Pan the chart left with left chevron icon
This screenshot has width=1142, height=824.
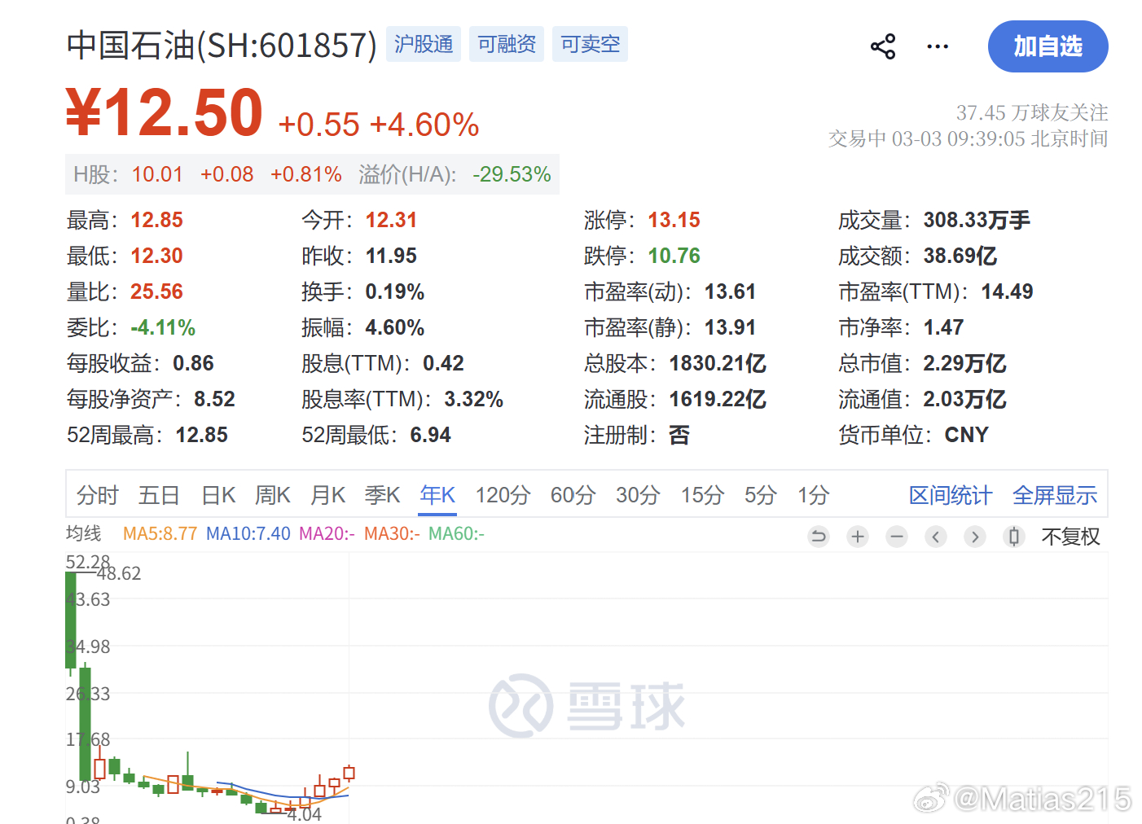936,537
